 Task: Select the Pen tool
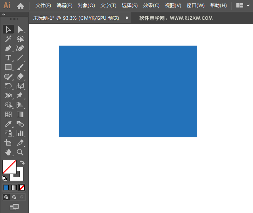coord(8,48)
